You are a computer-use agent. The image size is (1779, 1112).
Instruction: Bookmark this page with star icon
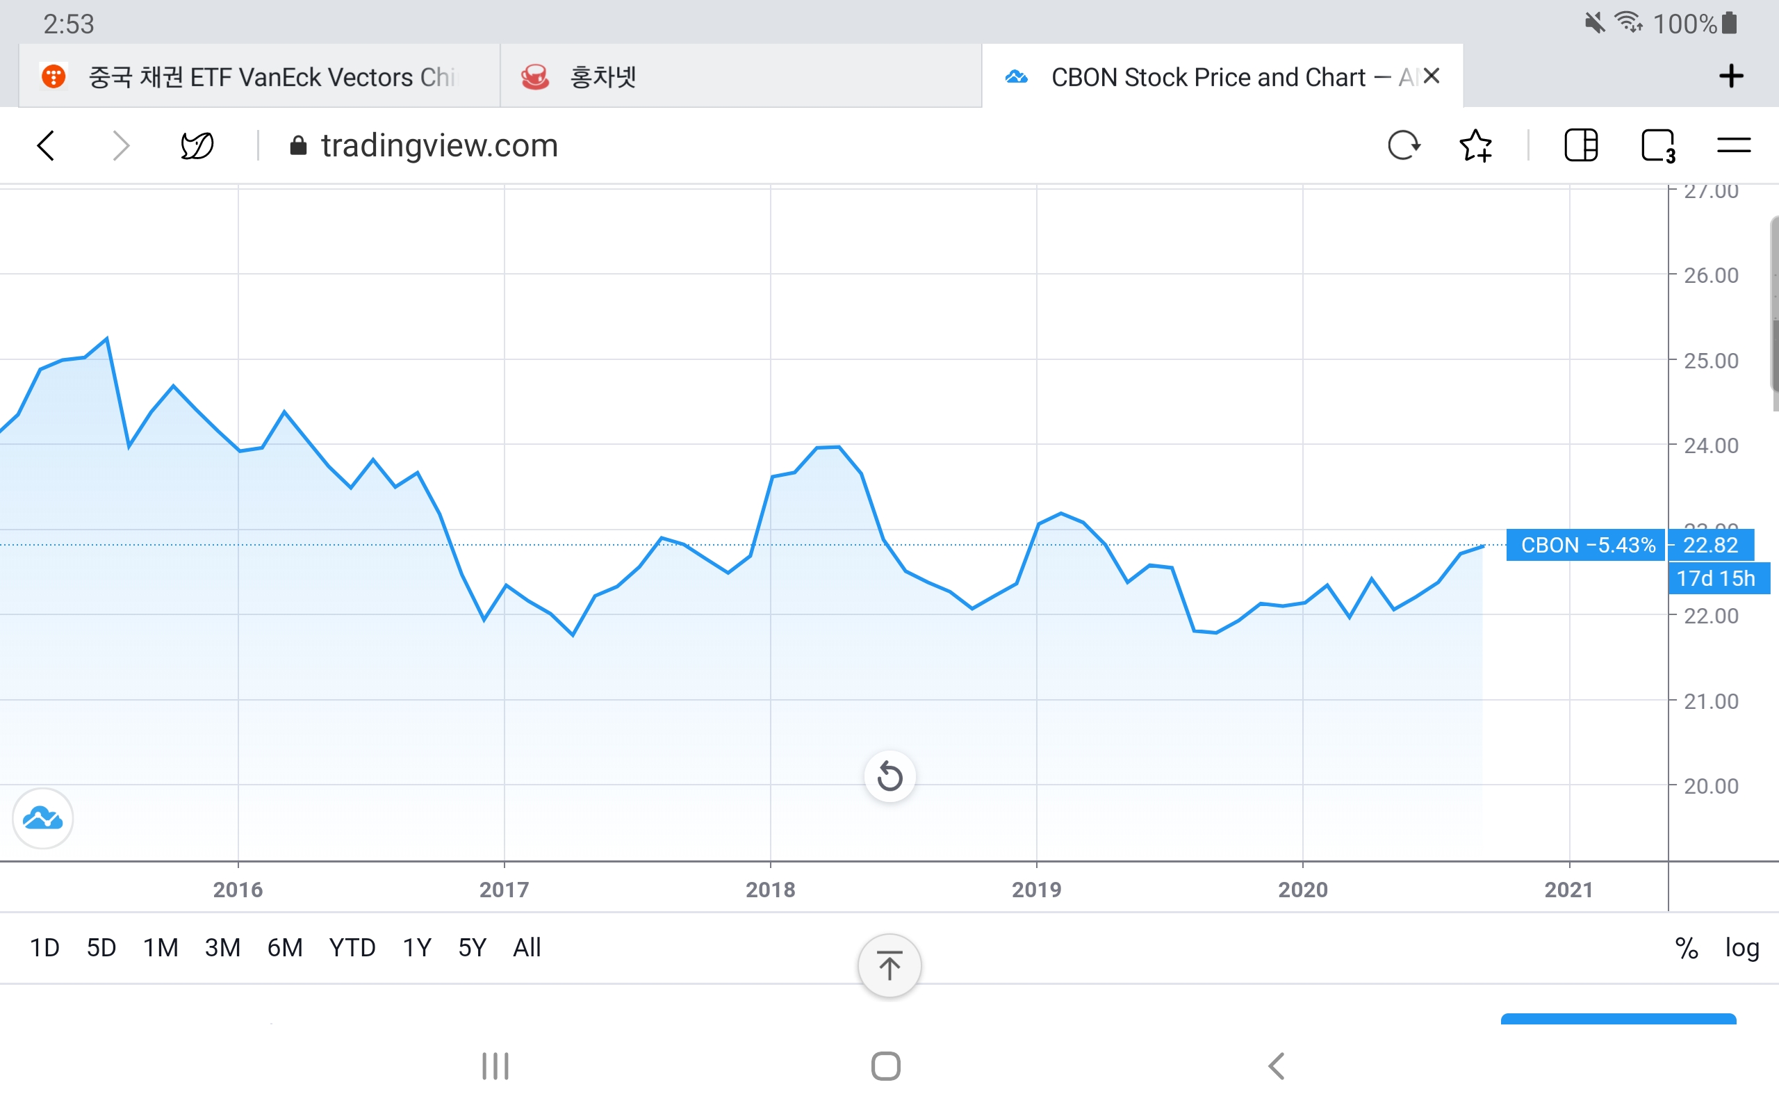[1475, 145]
